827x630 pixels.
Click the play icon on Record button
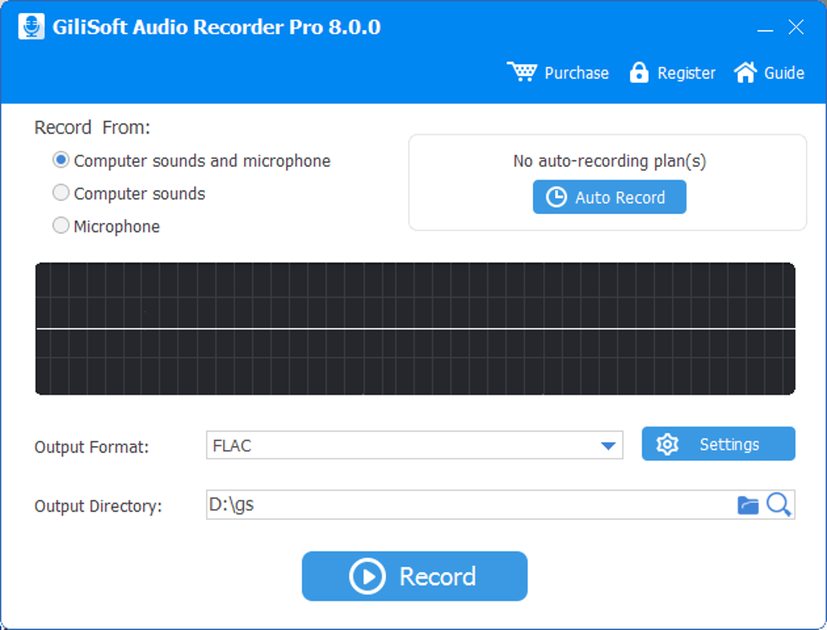pos(367,576)
